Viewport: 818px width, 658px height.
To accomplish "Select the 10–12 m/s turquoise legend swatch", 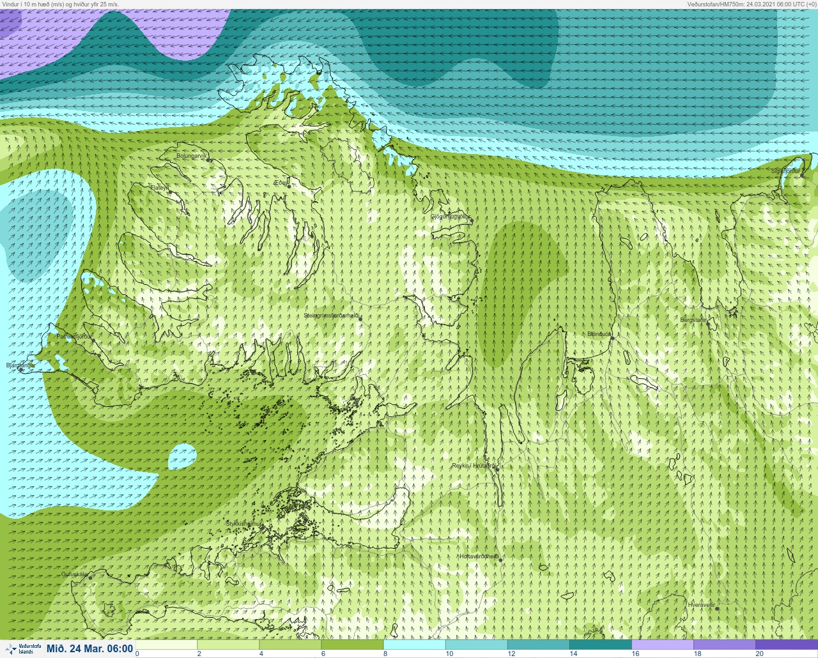I will pyautogui.click(x=476, y=645).
